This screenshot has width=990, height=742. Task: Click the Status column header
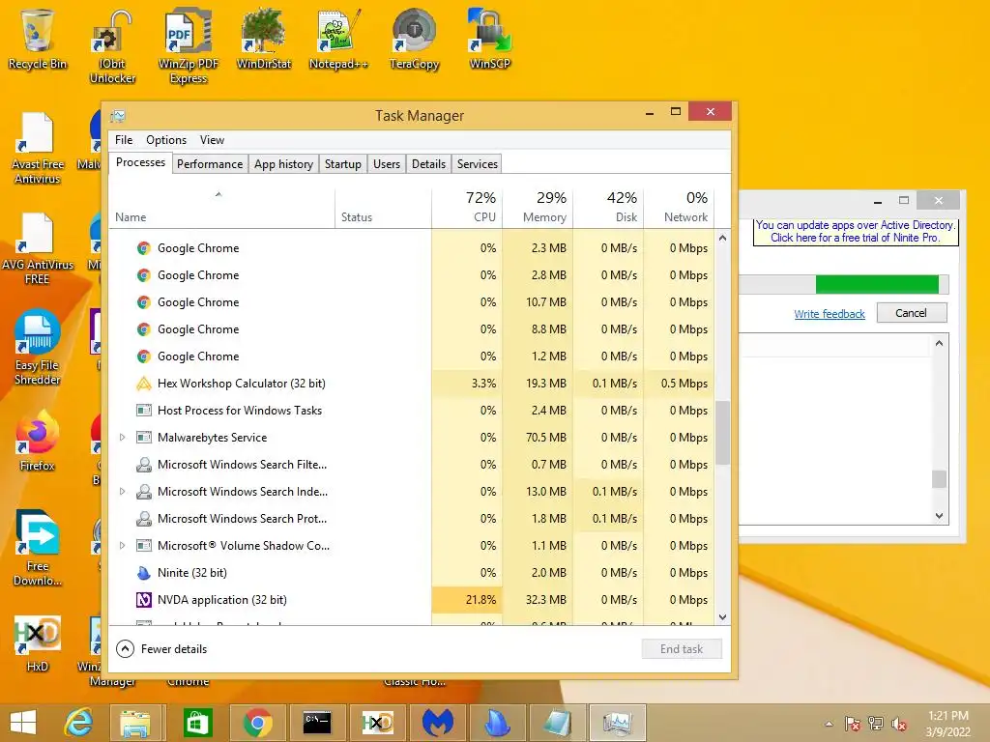(x=383, y=209)
